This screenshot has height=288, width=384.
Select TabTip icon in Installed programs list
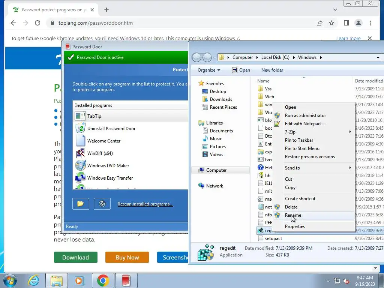coord(80,116)
